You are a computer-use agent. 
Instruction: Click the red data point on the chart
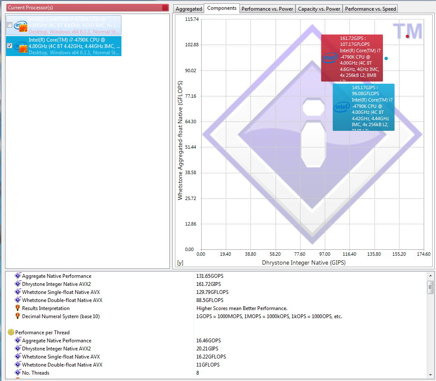point(408,37)
